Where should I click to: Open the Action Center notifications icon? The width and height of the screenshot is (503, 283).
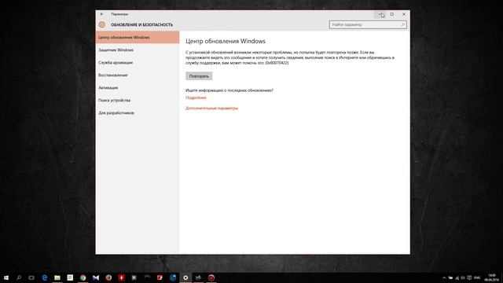pyautogui.click(x=470, y=277)
